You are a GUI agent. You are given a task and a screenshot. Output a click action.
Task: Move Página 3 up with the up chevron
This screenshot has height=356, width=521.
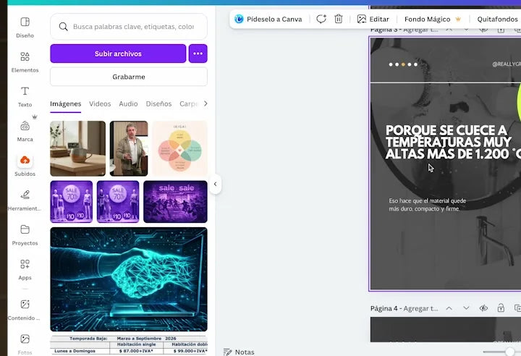(449, 29)
